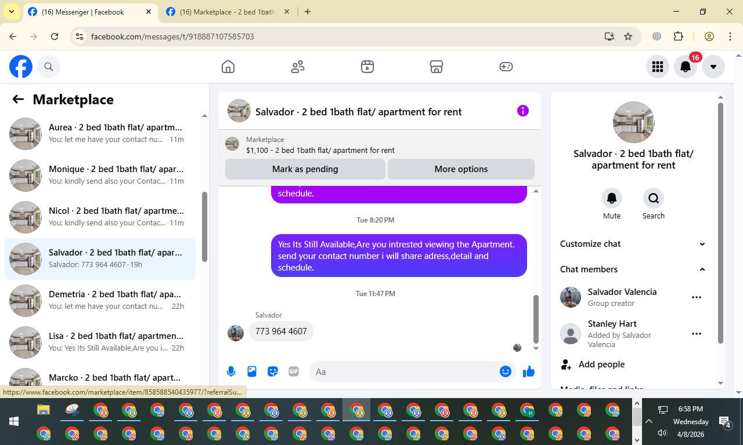Collapse the Chat members section

(633, 269)
